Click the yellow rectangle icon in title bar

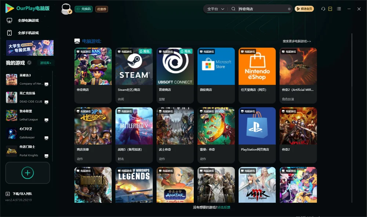(330, 9)
